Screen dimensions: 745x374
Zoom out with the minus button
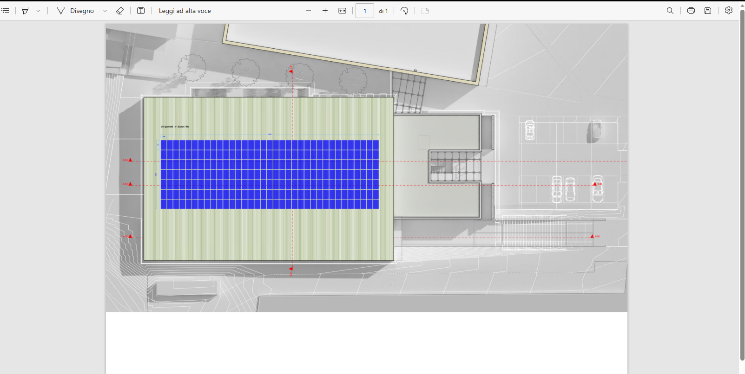(309, 11)
